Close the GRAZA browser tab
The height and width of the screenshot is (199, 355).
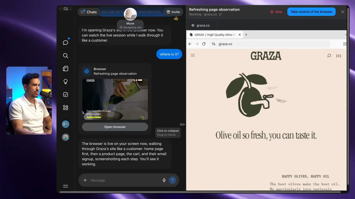(240, 35)
